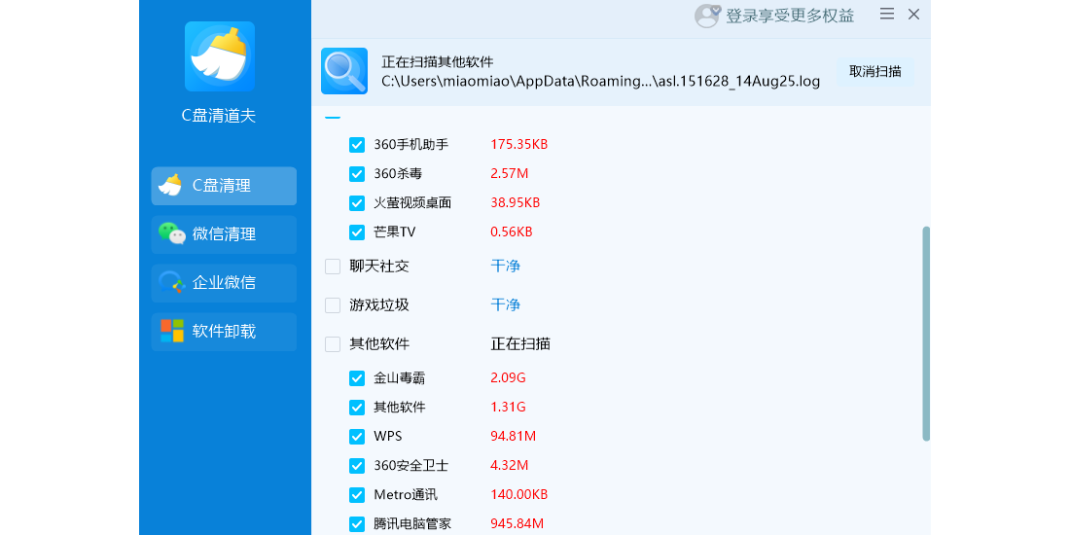
Task: Click 登录享受更多权益 login link
Action: click(x=790, y=16)
